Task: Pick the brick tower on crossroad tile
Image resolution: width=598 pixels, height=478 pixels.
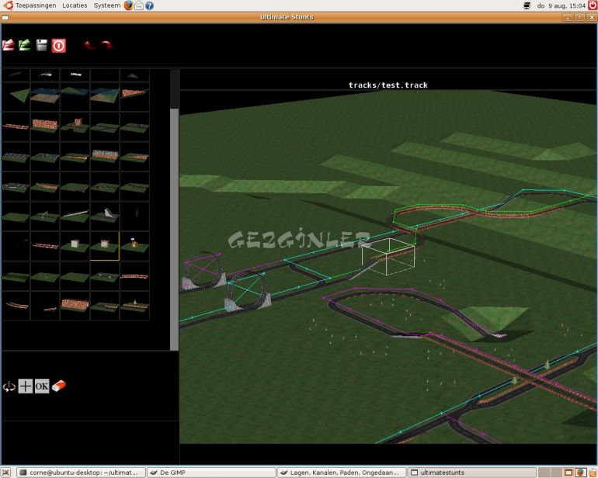Action: tap(75, 126)
